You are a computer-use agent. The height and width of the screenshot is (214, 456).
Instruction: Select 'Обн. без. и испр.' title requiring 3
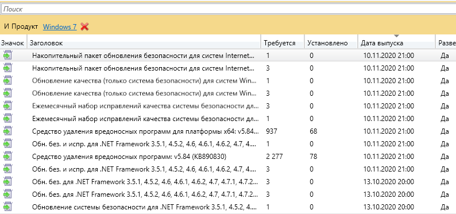[x=145, y=169]
